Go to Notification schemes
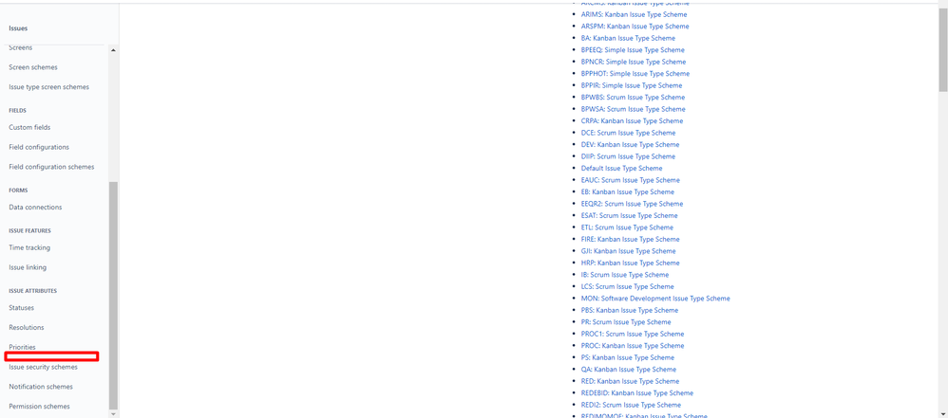Screen dimensions: 948x418 click(x=41, y=387)
